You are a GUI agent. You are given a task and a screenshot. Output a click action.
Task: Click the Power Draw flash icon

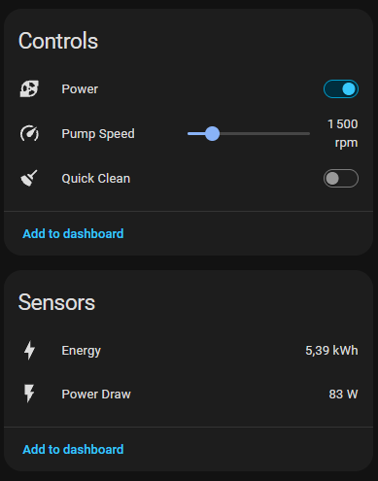[x=29, y=394]
